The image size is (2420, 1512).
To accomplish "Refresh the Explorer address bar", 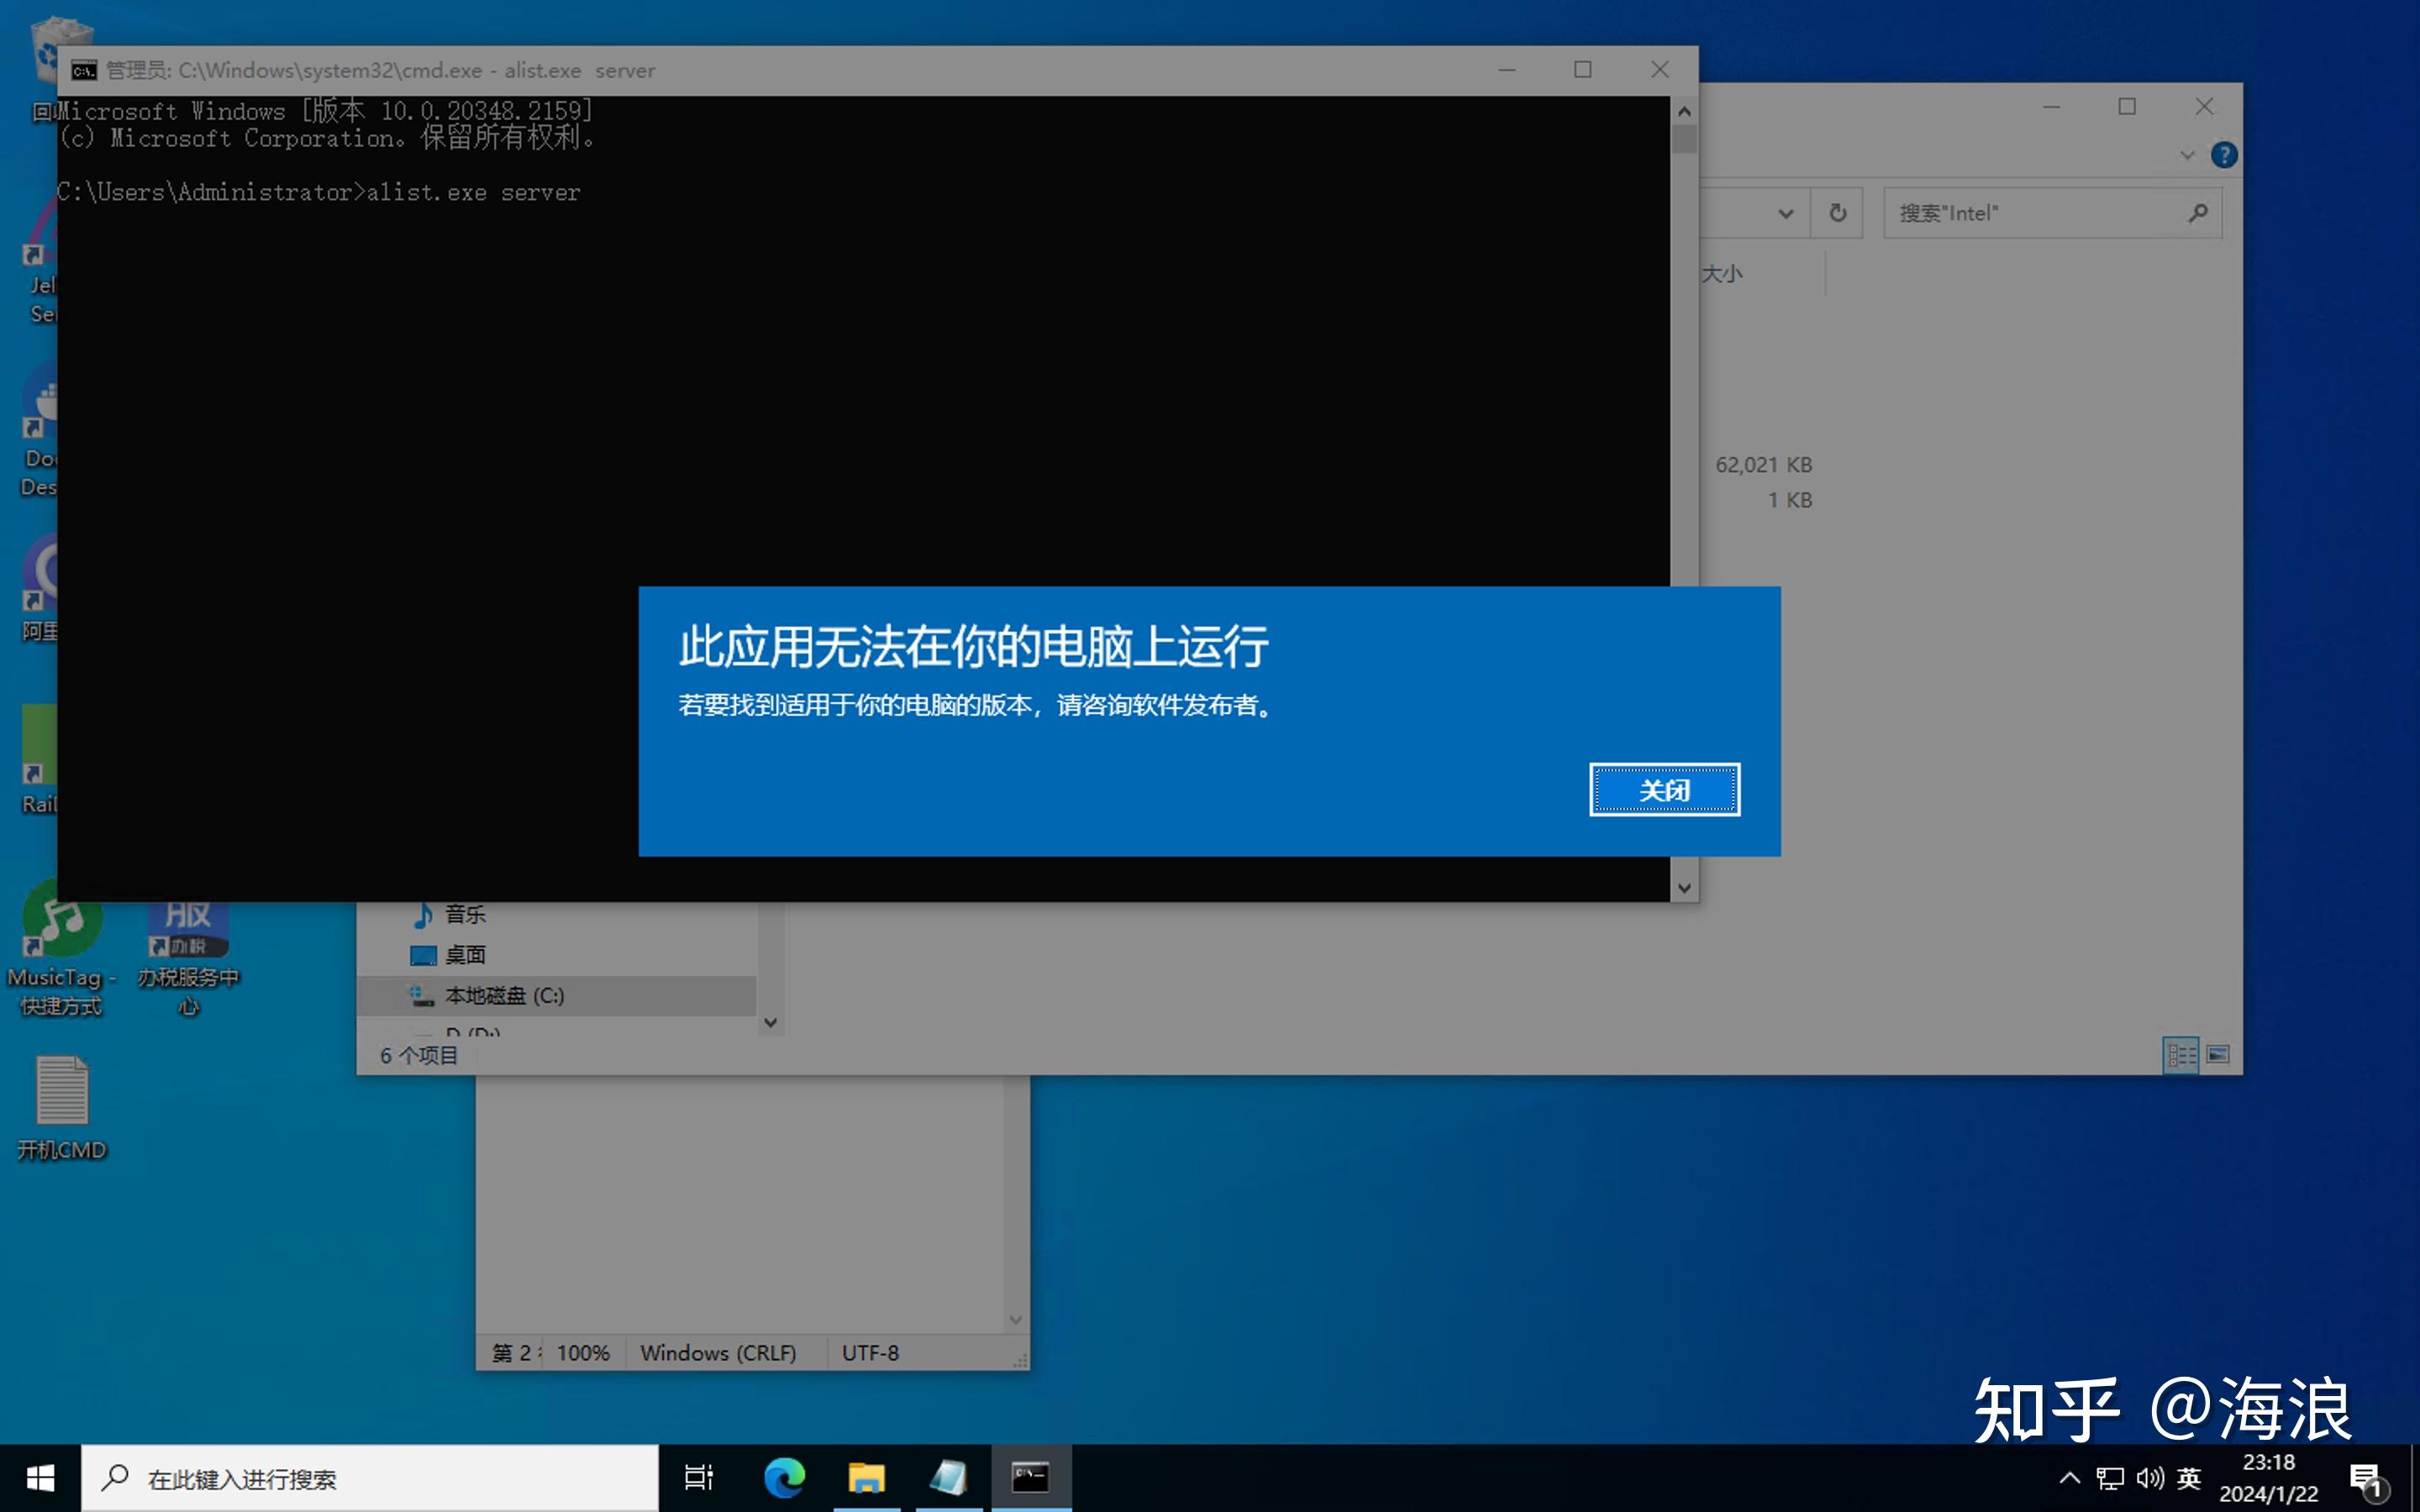I will pyautogui.click(x=1837, y=213).
